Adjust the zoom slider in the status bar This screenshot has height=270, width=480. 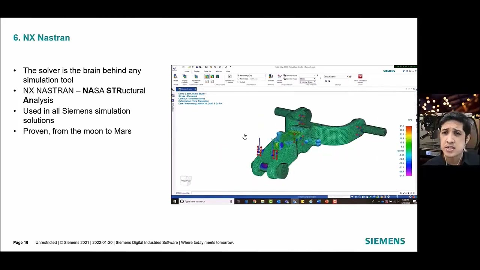pyautogui.click(x=397, y=196)
